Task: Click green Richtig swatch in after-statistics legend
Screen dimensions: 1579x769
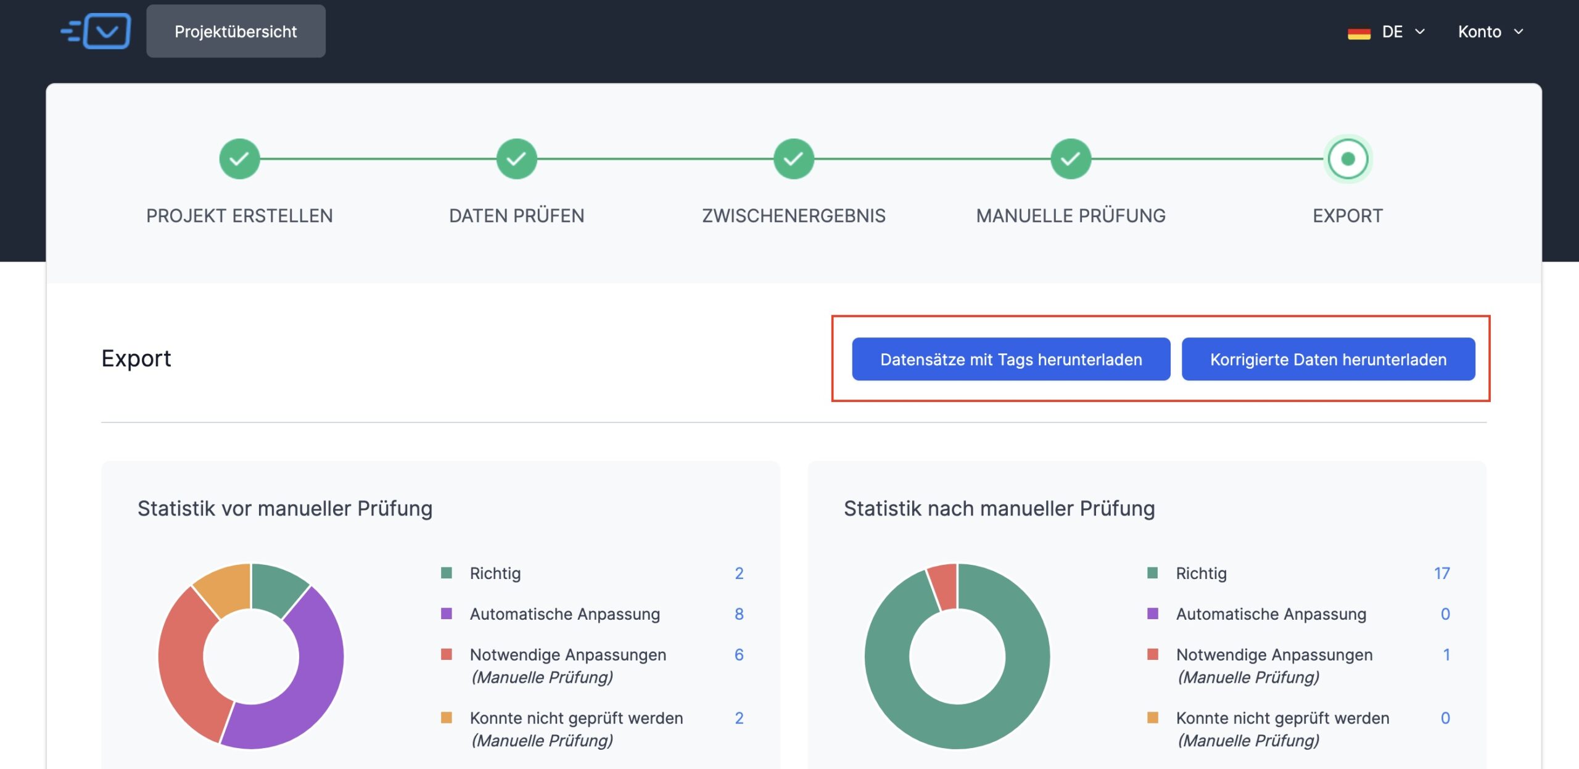Action: 1152,573
